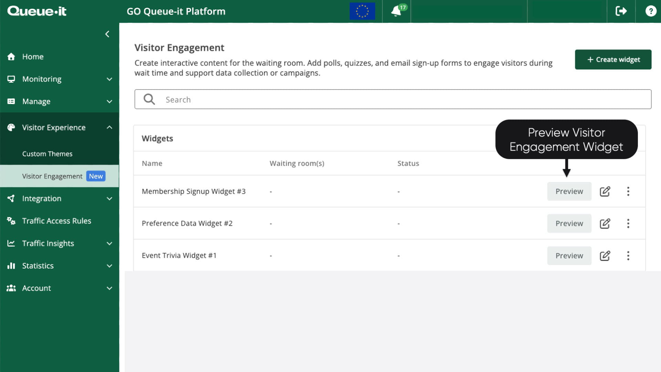The width and height of the screenshot is (661, 372).
Task: Click the Waiting room(s) column header
Action: click(x=297, y=163)
